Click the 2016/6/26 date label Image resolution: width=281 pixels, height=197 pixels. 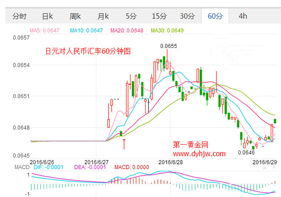click(x=42, y=162)
